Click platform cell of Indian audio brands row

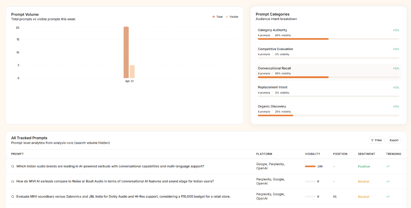pos(271,167)
